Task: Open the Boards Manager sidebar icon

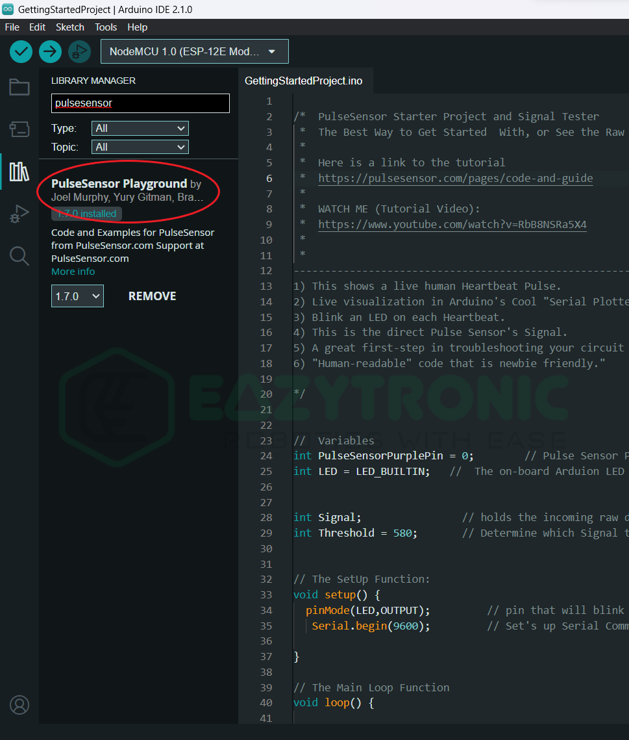Action: click(19, 129)
